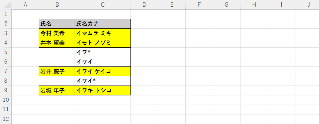Select cell containing イワイ ケイコ
The image size is (319, 124).
click(103, 71)
